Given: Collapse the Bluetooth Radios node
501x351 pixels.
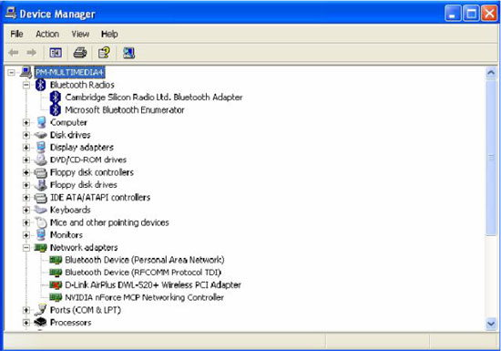Looking at the screenshot, I should tap(26, 85).
